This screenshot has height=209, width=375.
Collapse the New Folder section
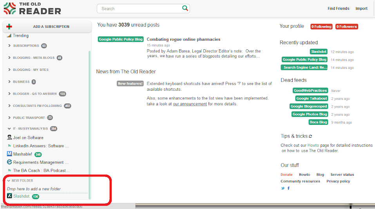(9, 180)
